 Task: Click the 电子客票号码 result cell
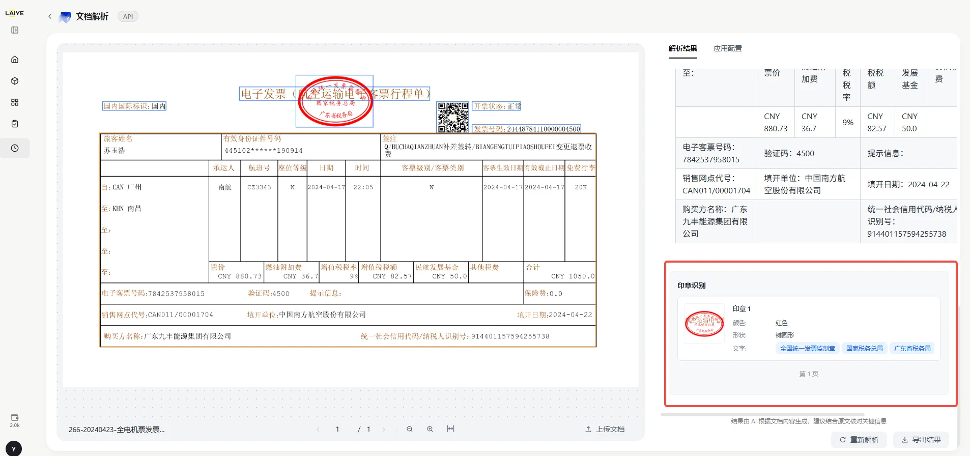[x=716, y=153]
